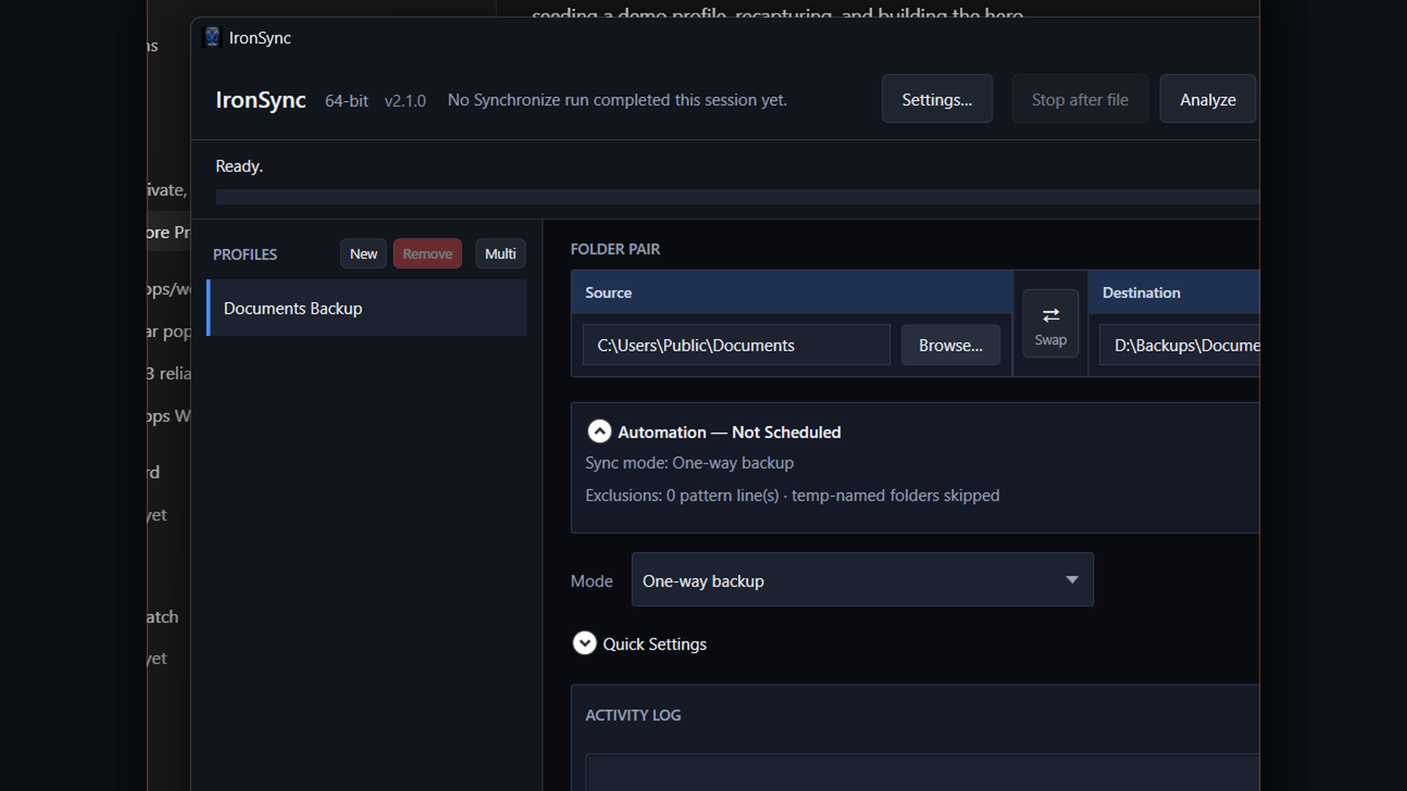Click the Destination column header
The width and height of the screenshot is (1407, 791).
coord(1174,292)
